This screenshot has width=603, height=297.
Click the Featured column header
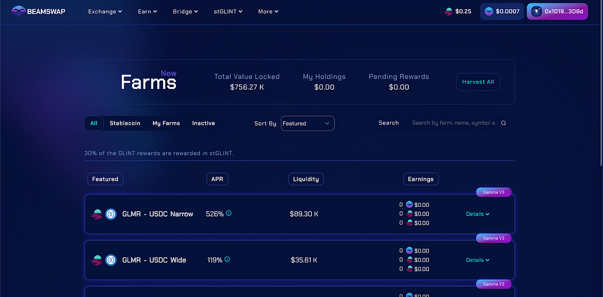coord(105,179)
